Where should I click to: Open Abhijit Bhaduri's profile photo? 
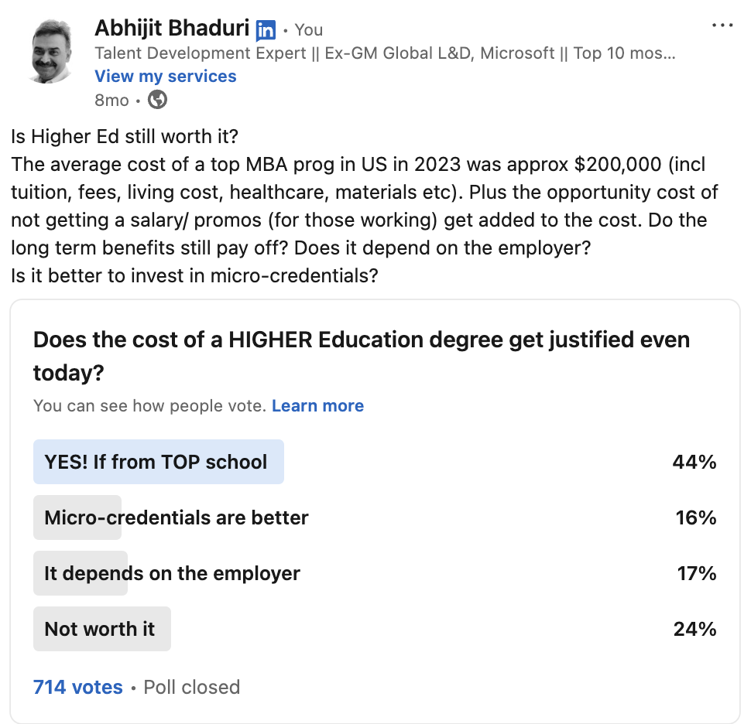click(54, 52)
